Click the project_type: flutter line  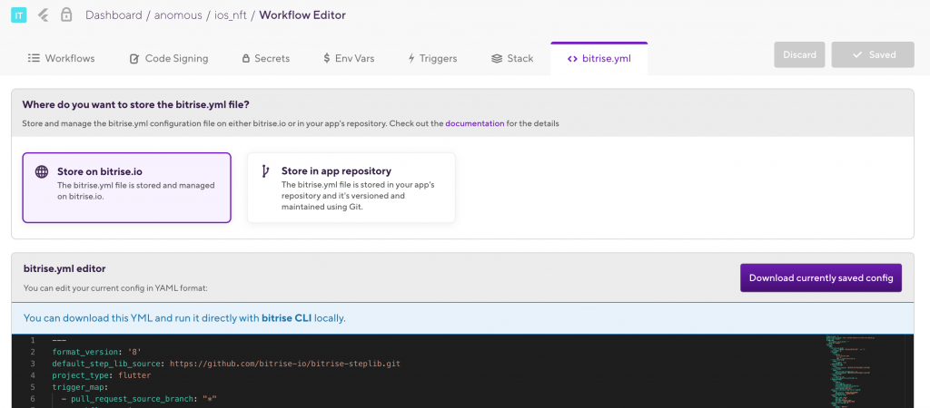pos(102,375)
